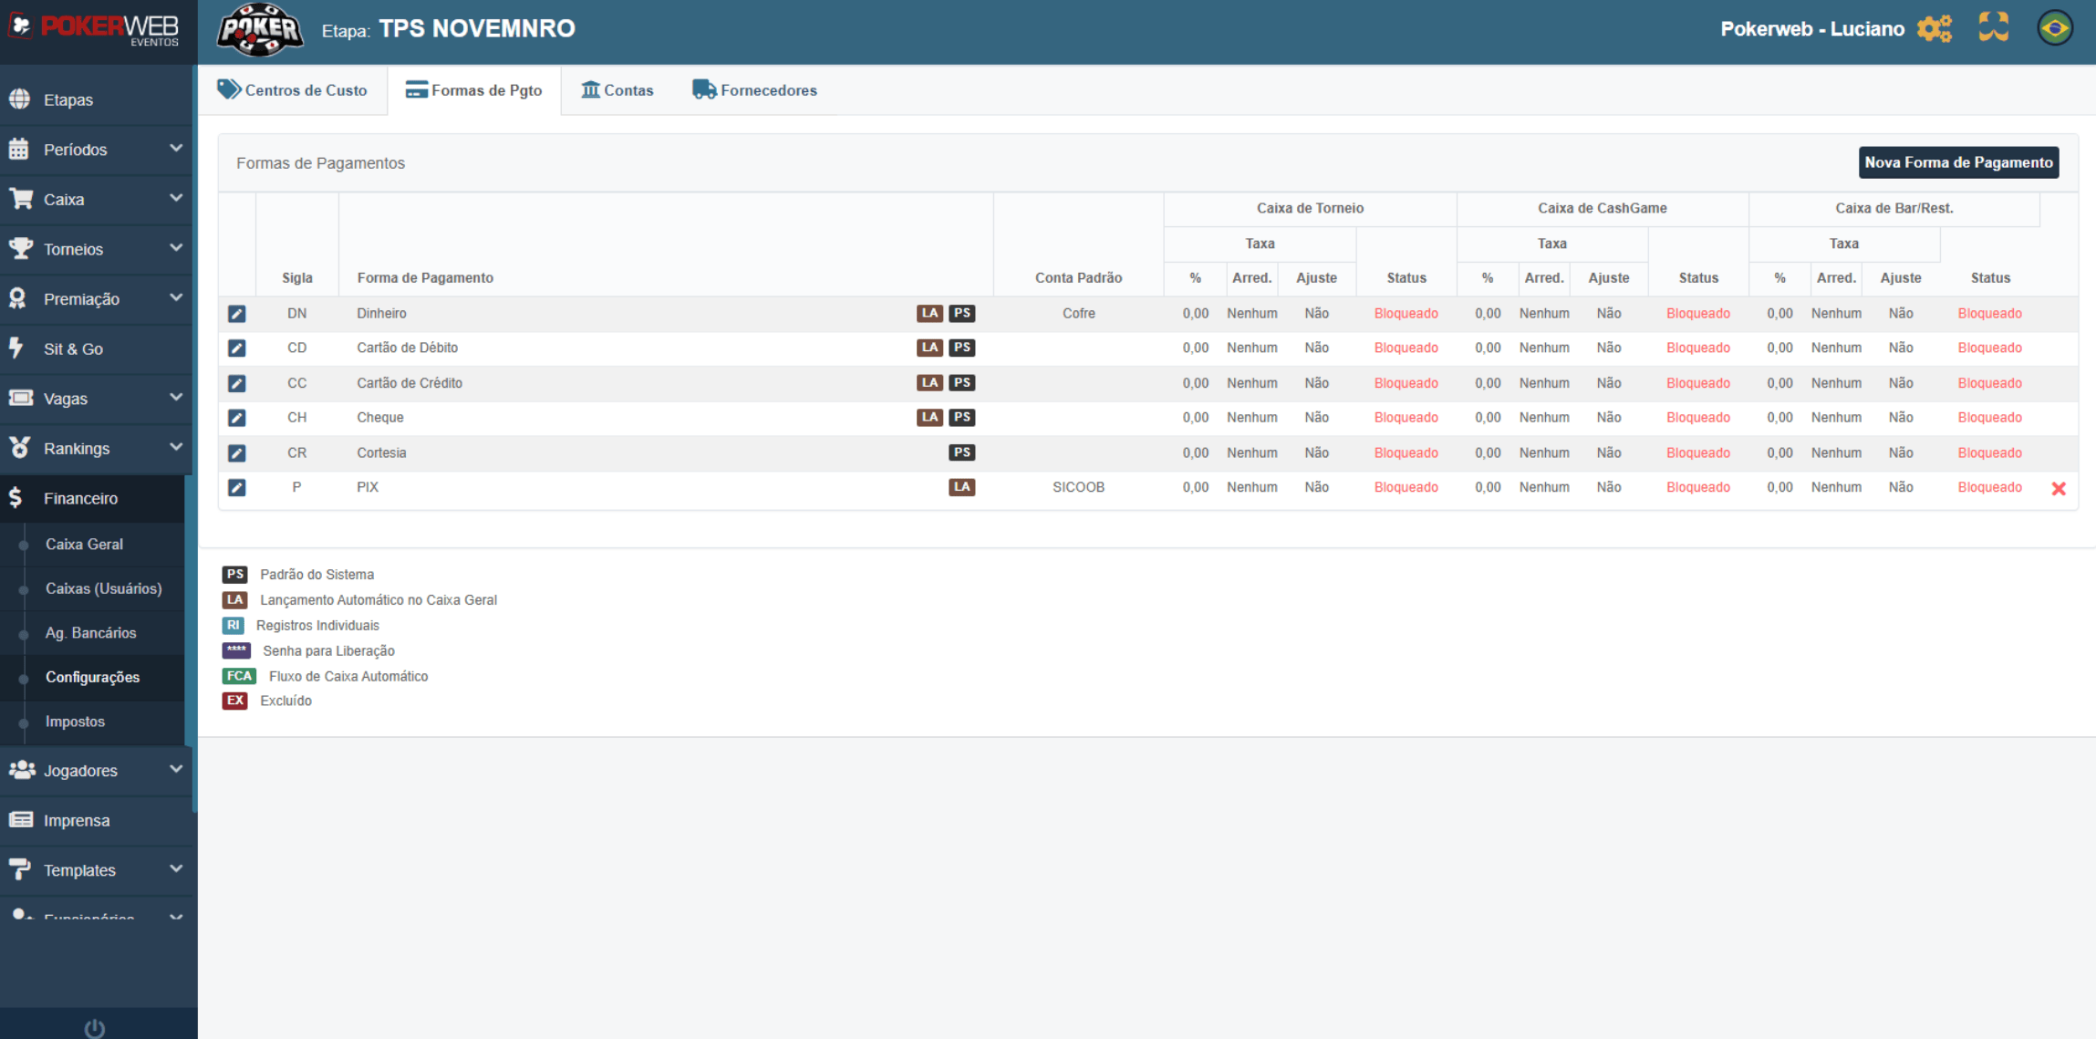The image size is (2096, 1039).
Task: Switch to the Centros de Custo tab
Action: (x=293, y=90)
